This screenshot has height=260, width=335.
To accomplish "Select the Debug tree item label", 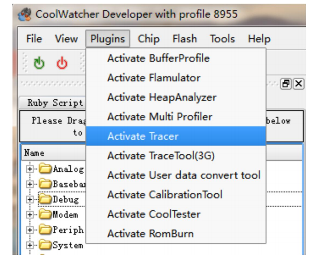I will coord(66,199).
